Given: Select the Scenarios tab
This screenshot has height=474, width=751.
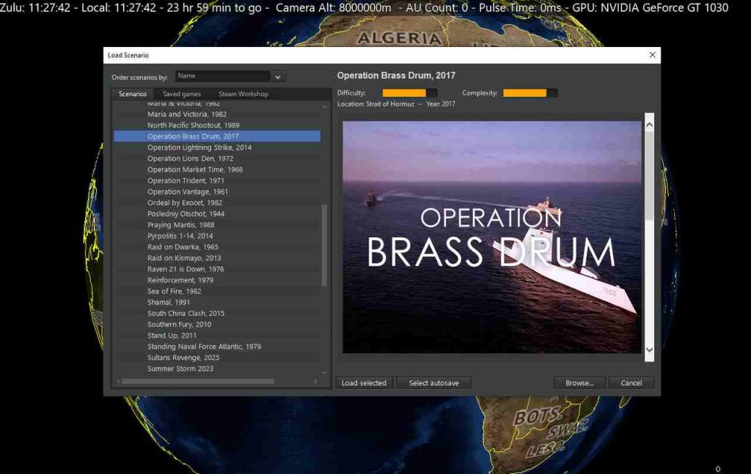Looking at the screenshot, I should pyautogui.click(x=133, y=94).
